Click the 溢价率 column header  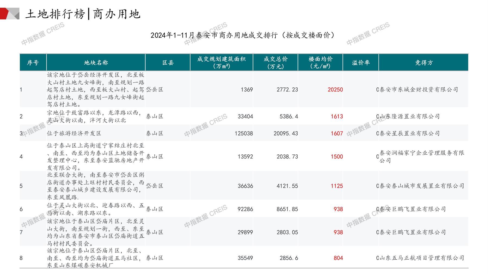click(x=361, y=63)
